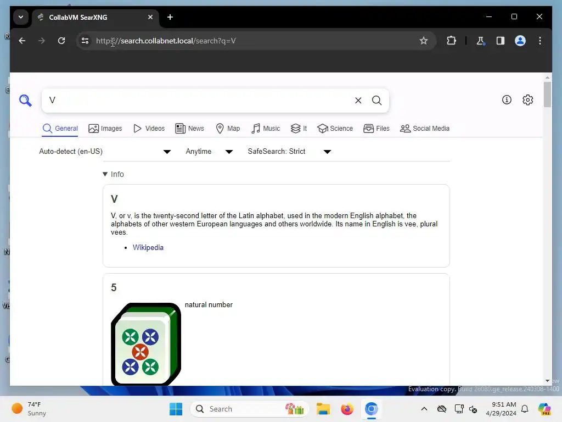Submit search with magnifier button
This screenshot has height=422, width=562.
(x=376, y=101)
